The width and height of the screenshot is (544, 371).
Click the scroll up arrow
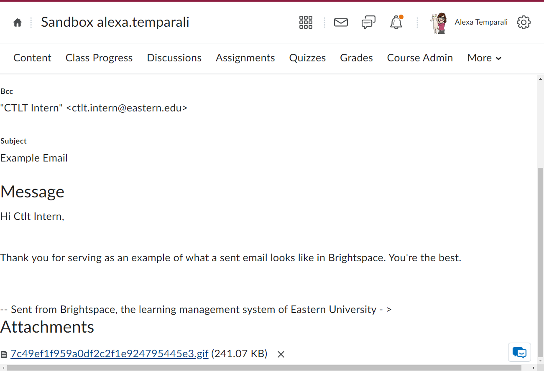tap(540, 78)
